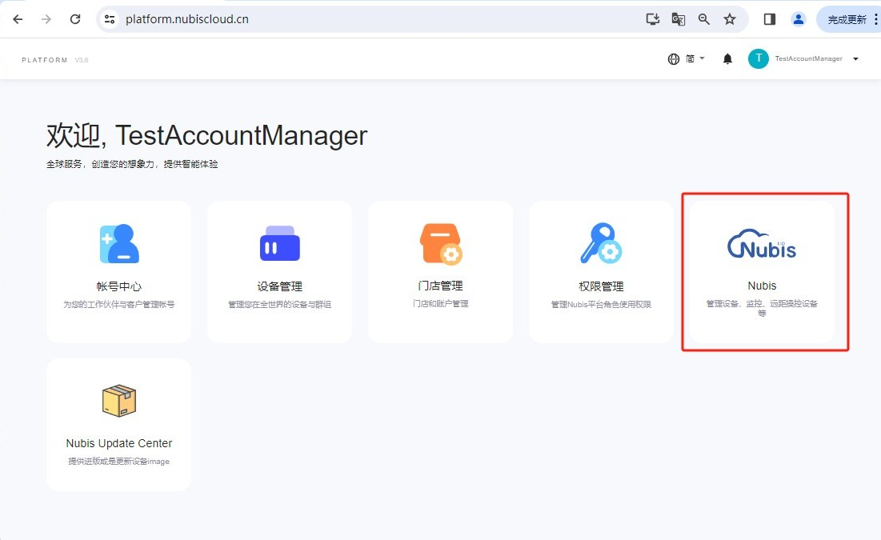Bookmark this page with the star

tap(729, 19)
